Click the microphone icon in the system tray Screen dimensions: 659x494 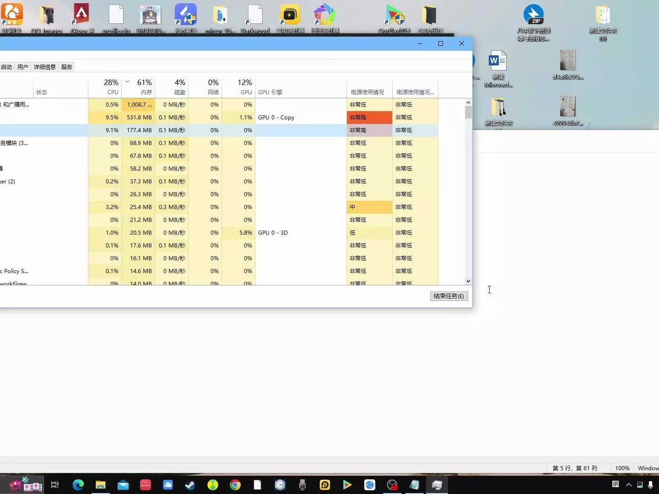click(x=651, y=485)
